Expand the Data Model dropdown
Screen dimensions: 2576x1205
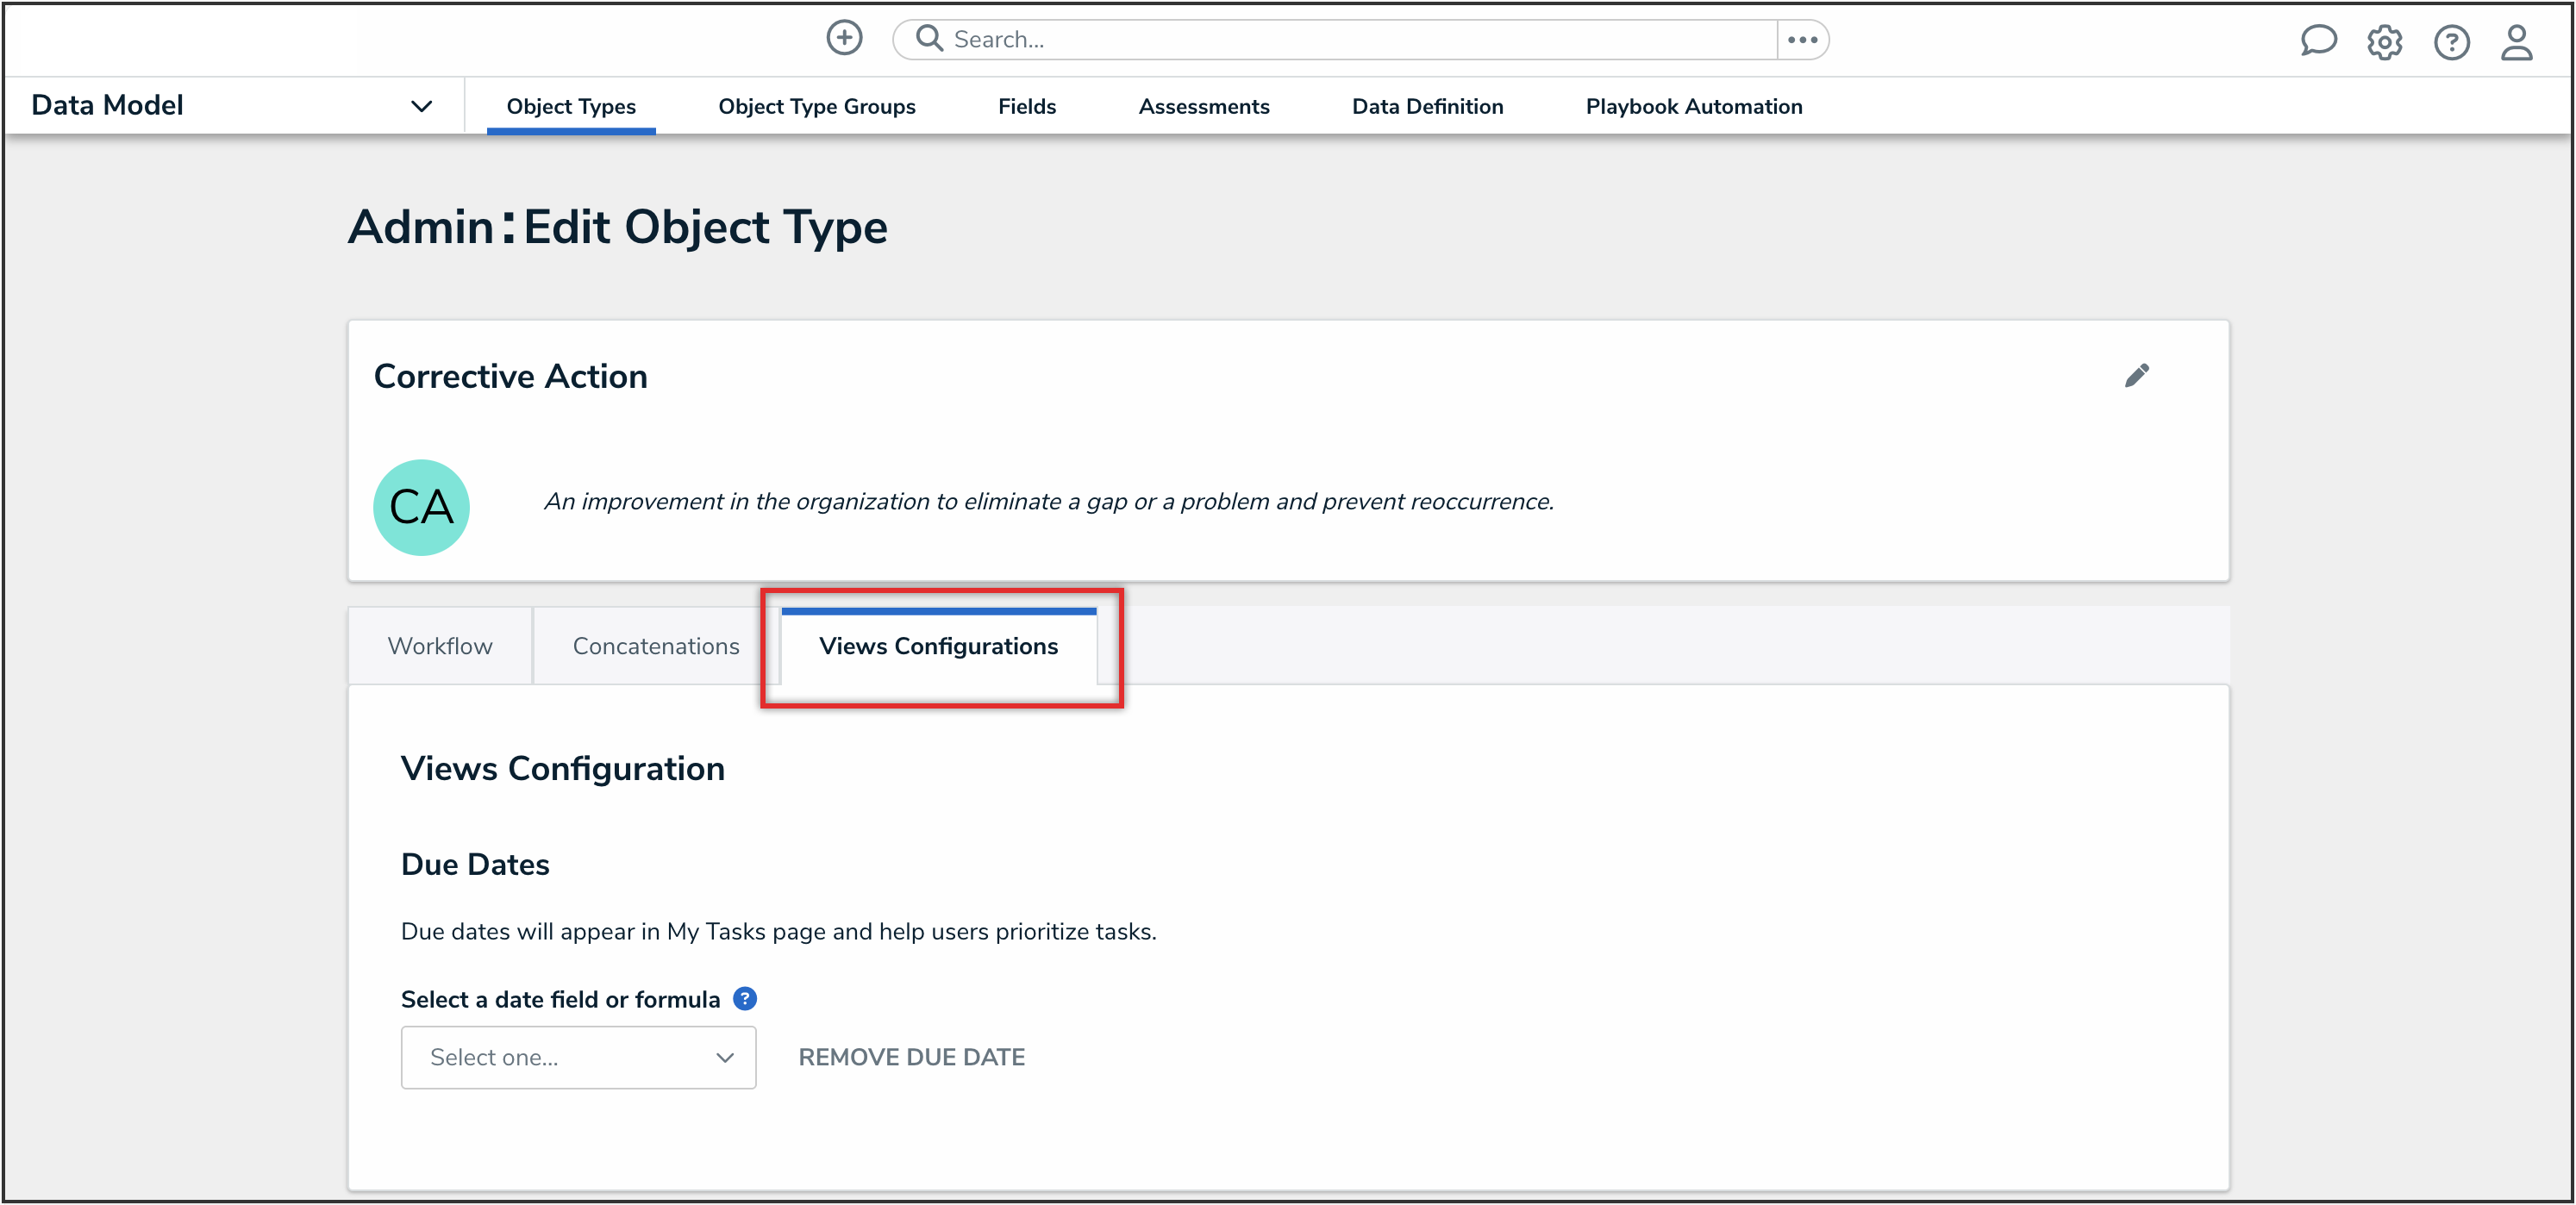(x=421, y=106)
